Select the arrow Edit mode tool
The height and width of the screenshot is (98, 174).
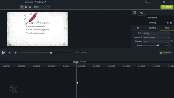22,7
